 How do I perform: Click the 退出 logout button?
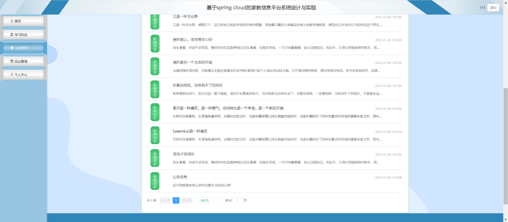(493, 7)
